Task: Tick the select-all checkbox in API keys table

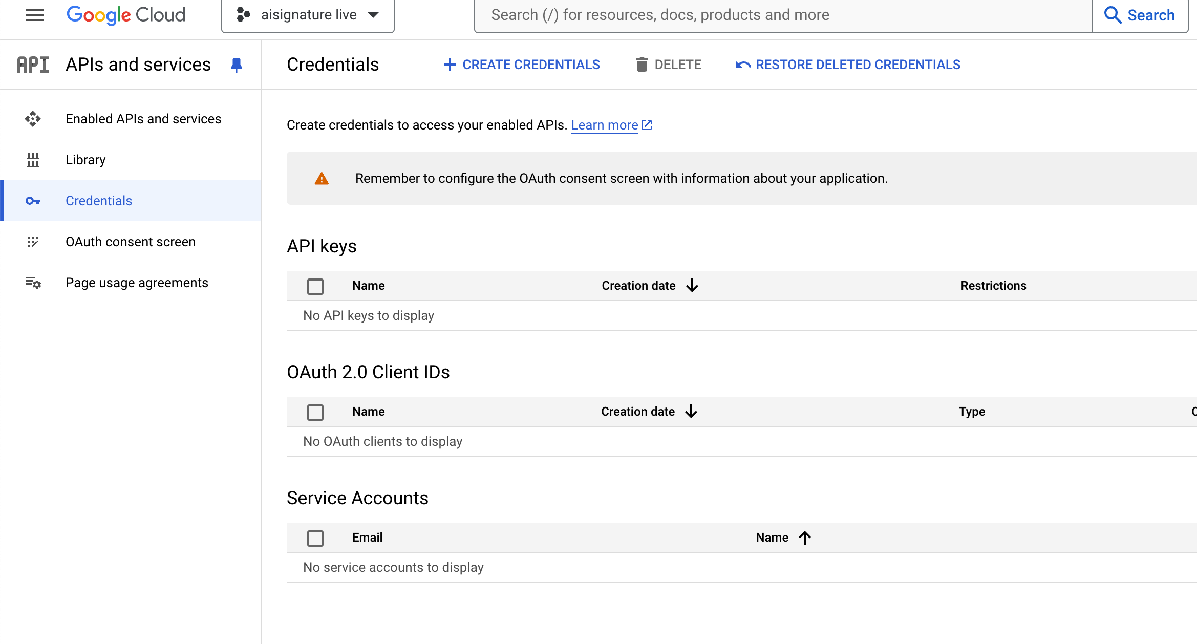Action: pos(315,286)
